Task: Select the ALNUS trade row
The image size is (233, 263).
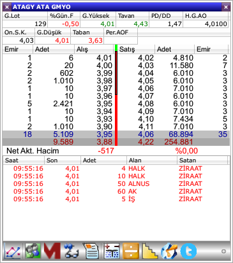Action: pyautogui.click(x=116, y=183)
